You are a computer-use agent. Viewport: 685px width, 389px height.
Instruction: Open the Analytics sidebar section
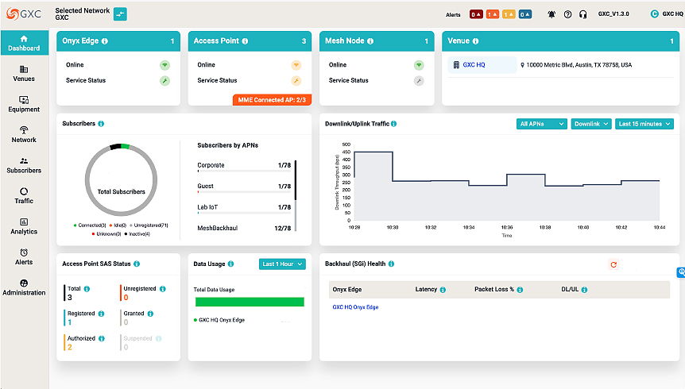[24, 226]
